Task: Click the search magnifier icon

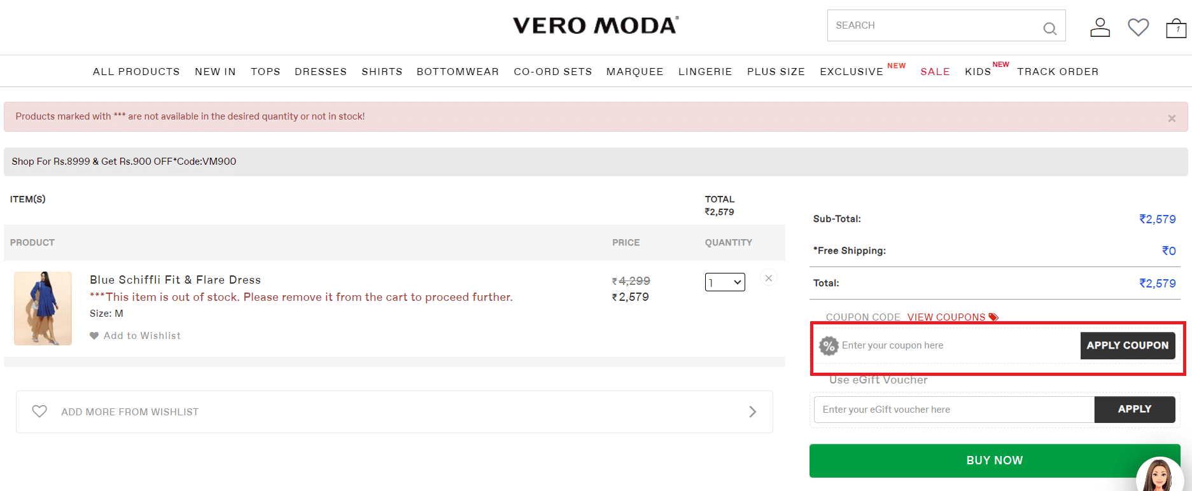Action: tap(1049, 28)
